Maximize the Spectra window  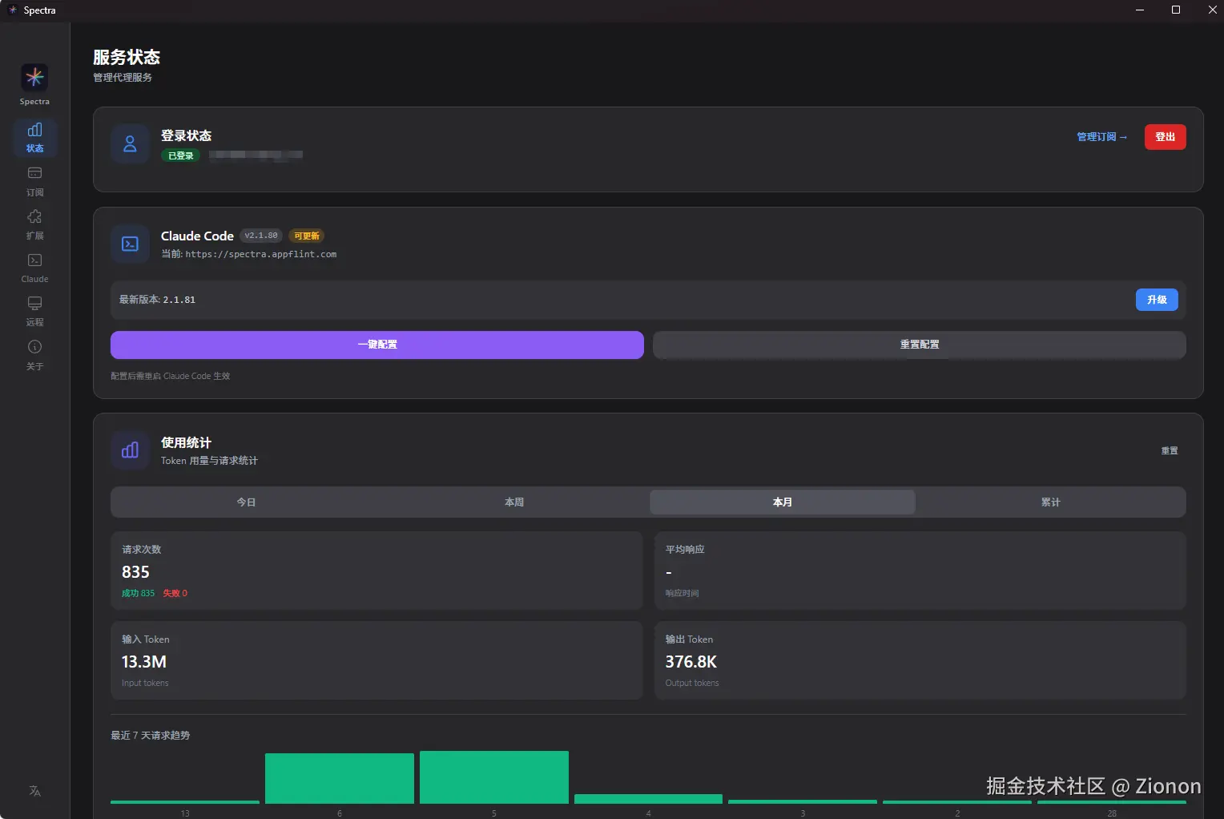tap(1176, 10)
